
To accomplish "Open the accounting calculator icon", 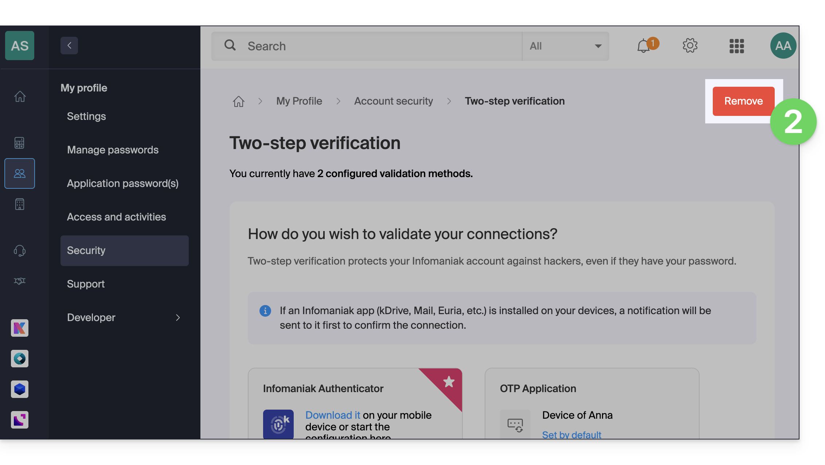I will click(x=20, y=143).
